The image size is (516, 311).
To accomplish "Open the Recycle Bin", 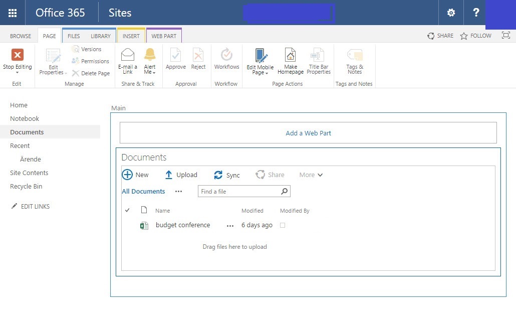I will [26, 186].
